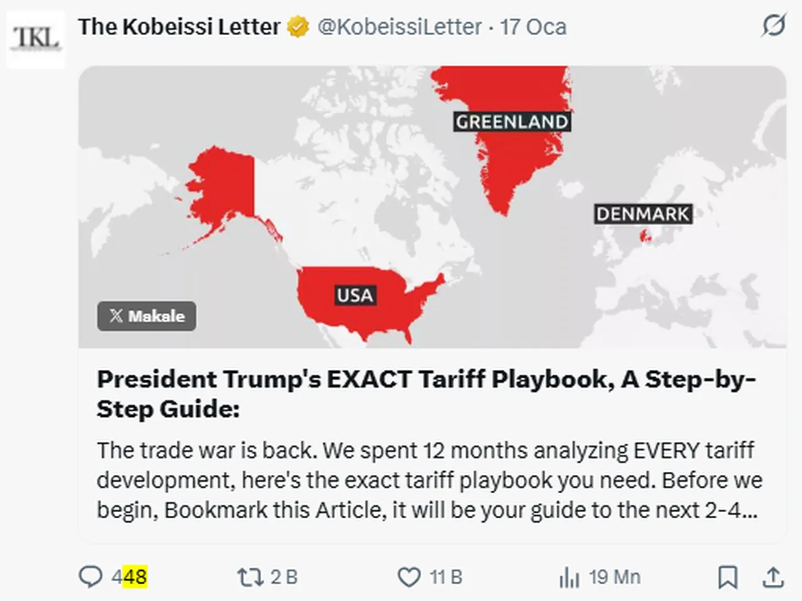
Task: Click the DENMARK label on the map
Action: click(643, 214)
